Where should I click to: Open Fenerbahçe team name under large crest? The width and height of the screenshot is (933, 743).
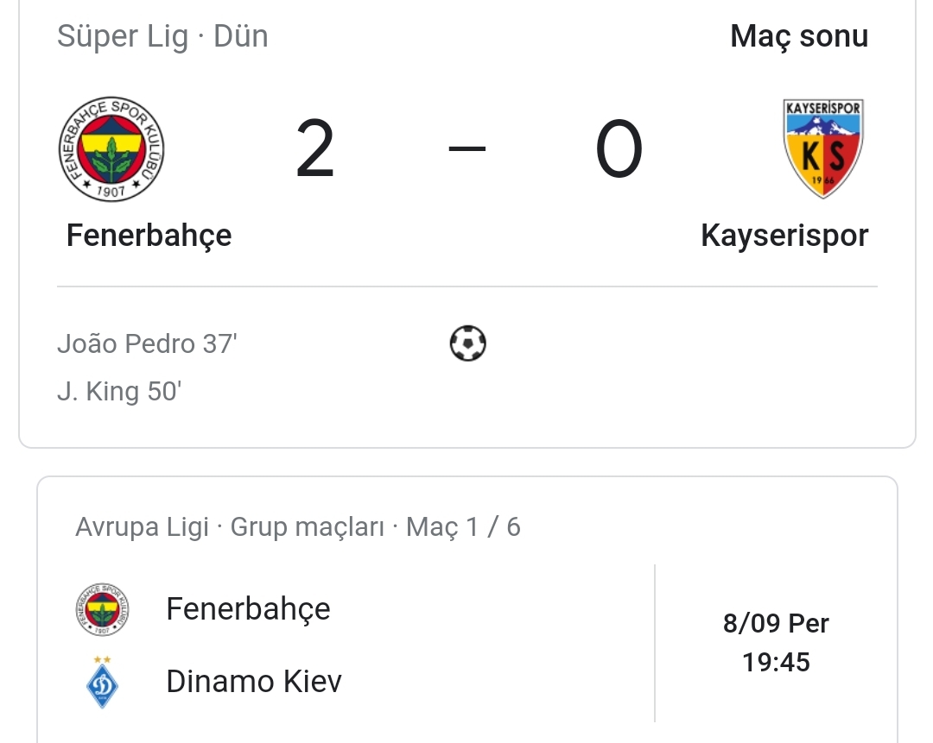tap(149, 236)
